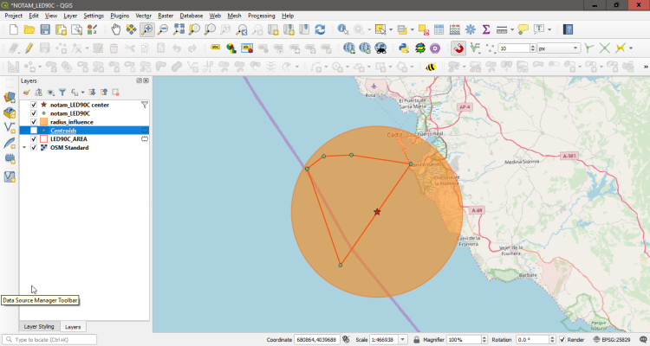Select the Identify Features tool
Screen dimensions: 650x346
pyautogui.click(x=343, y=29)
